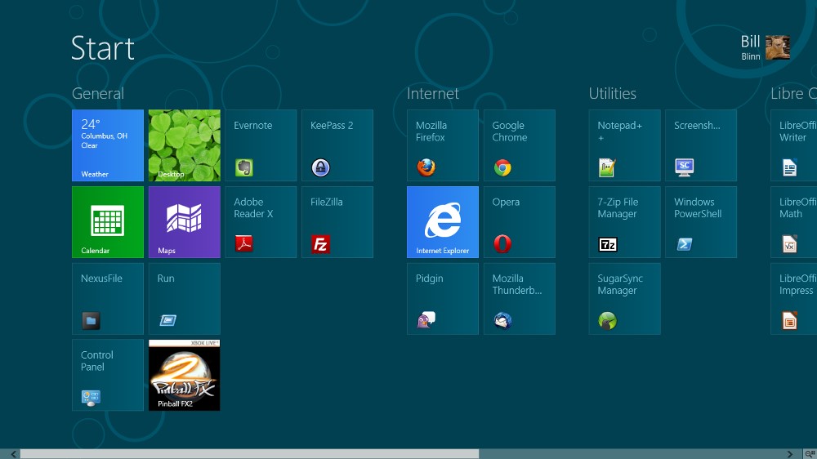Launch Adobe Reader X
Image resolution: width=817 pixels, height=459 pixels.
261,222
